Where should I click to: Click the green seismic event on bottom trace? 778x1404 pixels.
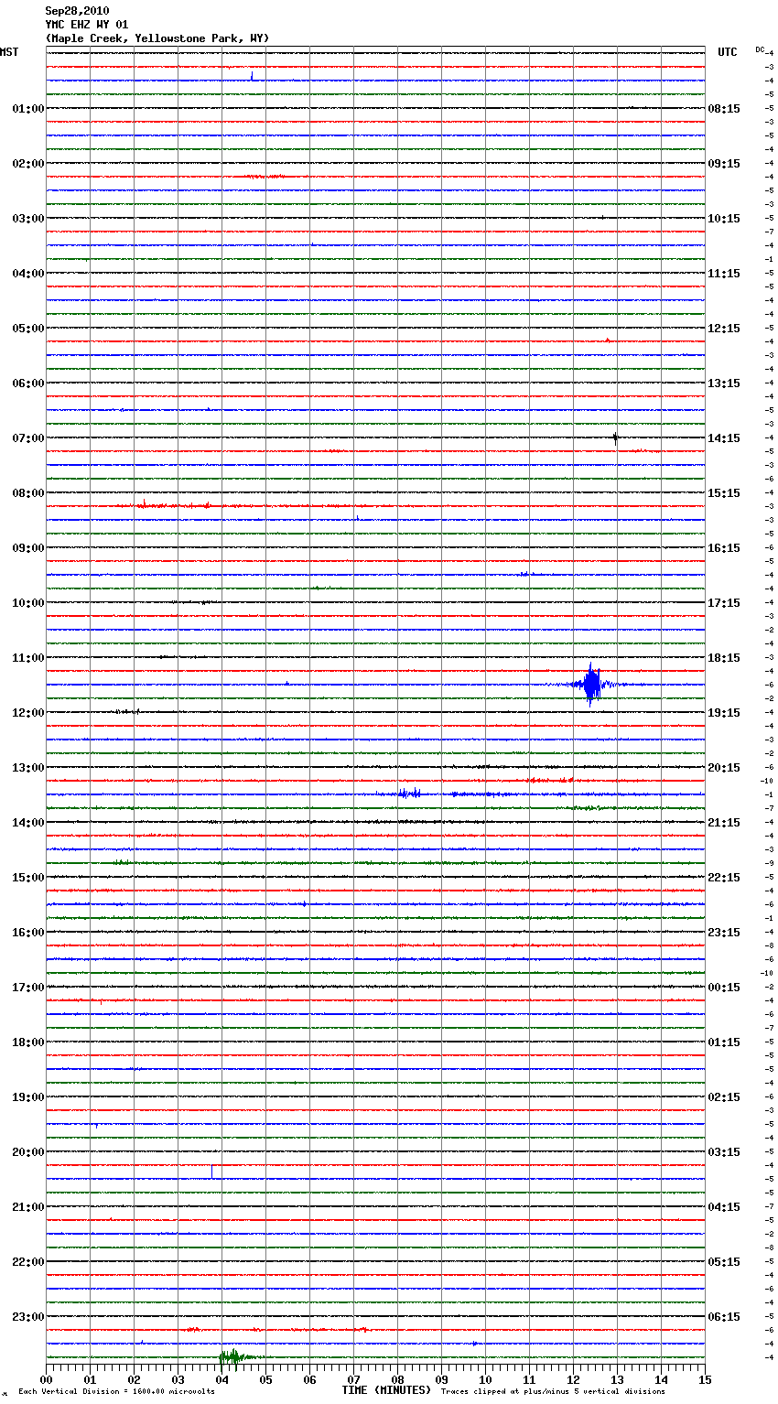(x=234, y=1356)
